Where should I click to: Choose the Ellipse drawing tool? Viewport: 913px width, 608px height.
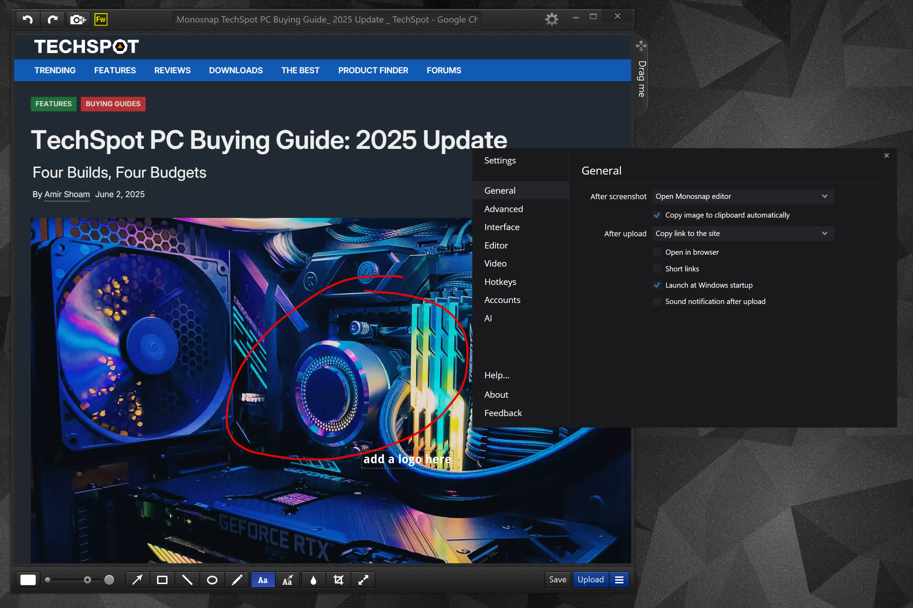(x=212, y=580)
